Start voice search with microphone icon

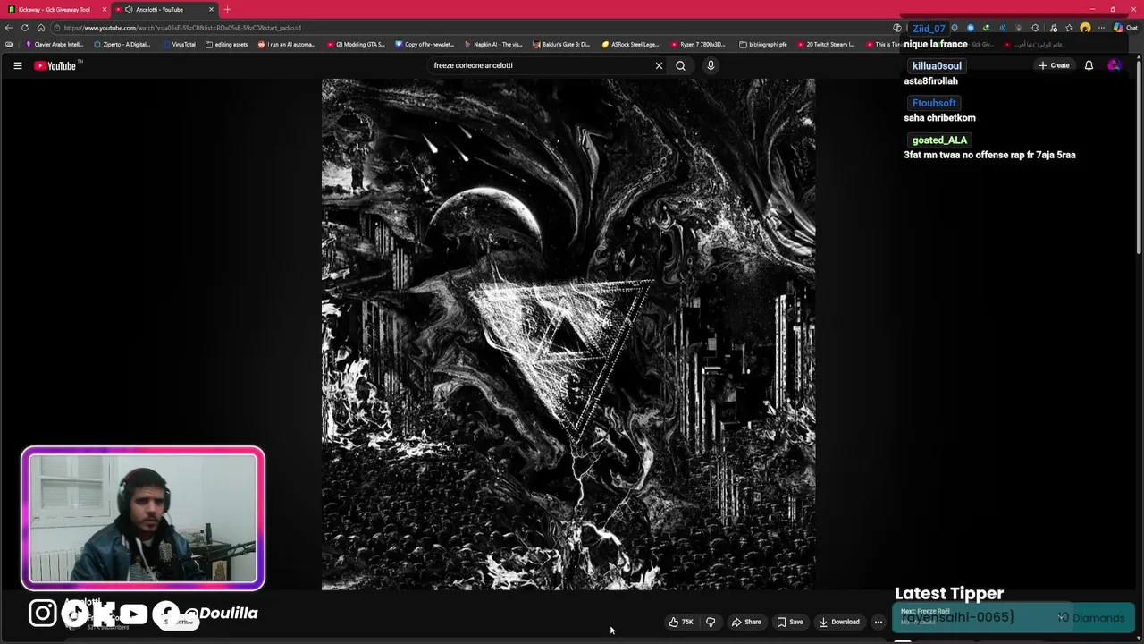point(711,65)
